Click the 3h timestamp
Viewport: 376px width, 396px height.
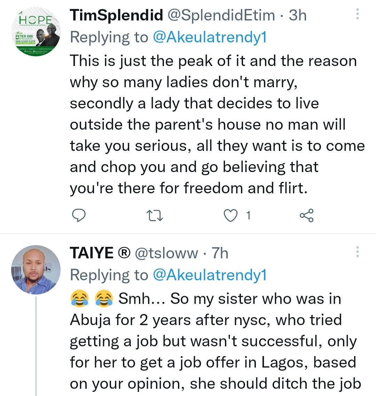(x=298, y=15)
